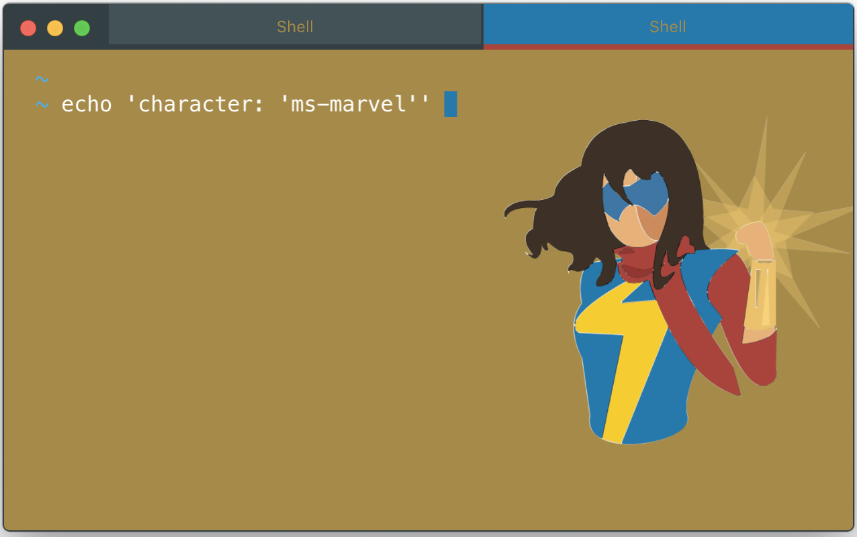Maximize the window with the green button
The width and height of the screenshot is (857, 537).
(82, 28)
